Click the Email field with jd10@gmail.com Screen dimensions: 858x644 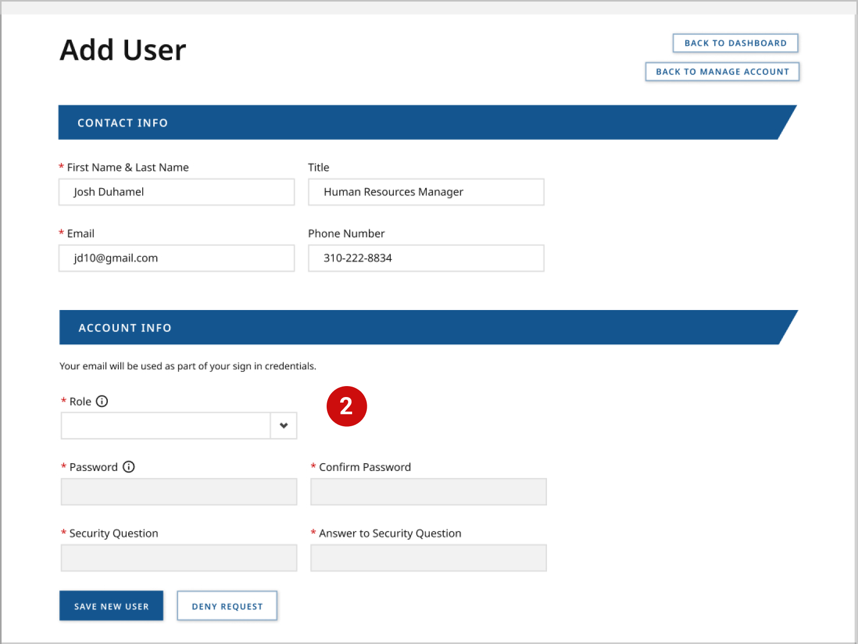point(177,258)
